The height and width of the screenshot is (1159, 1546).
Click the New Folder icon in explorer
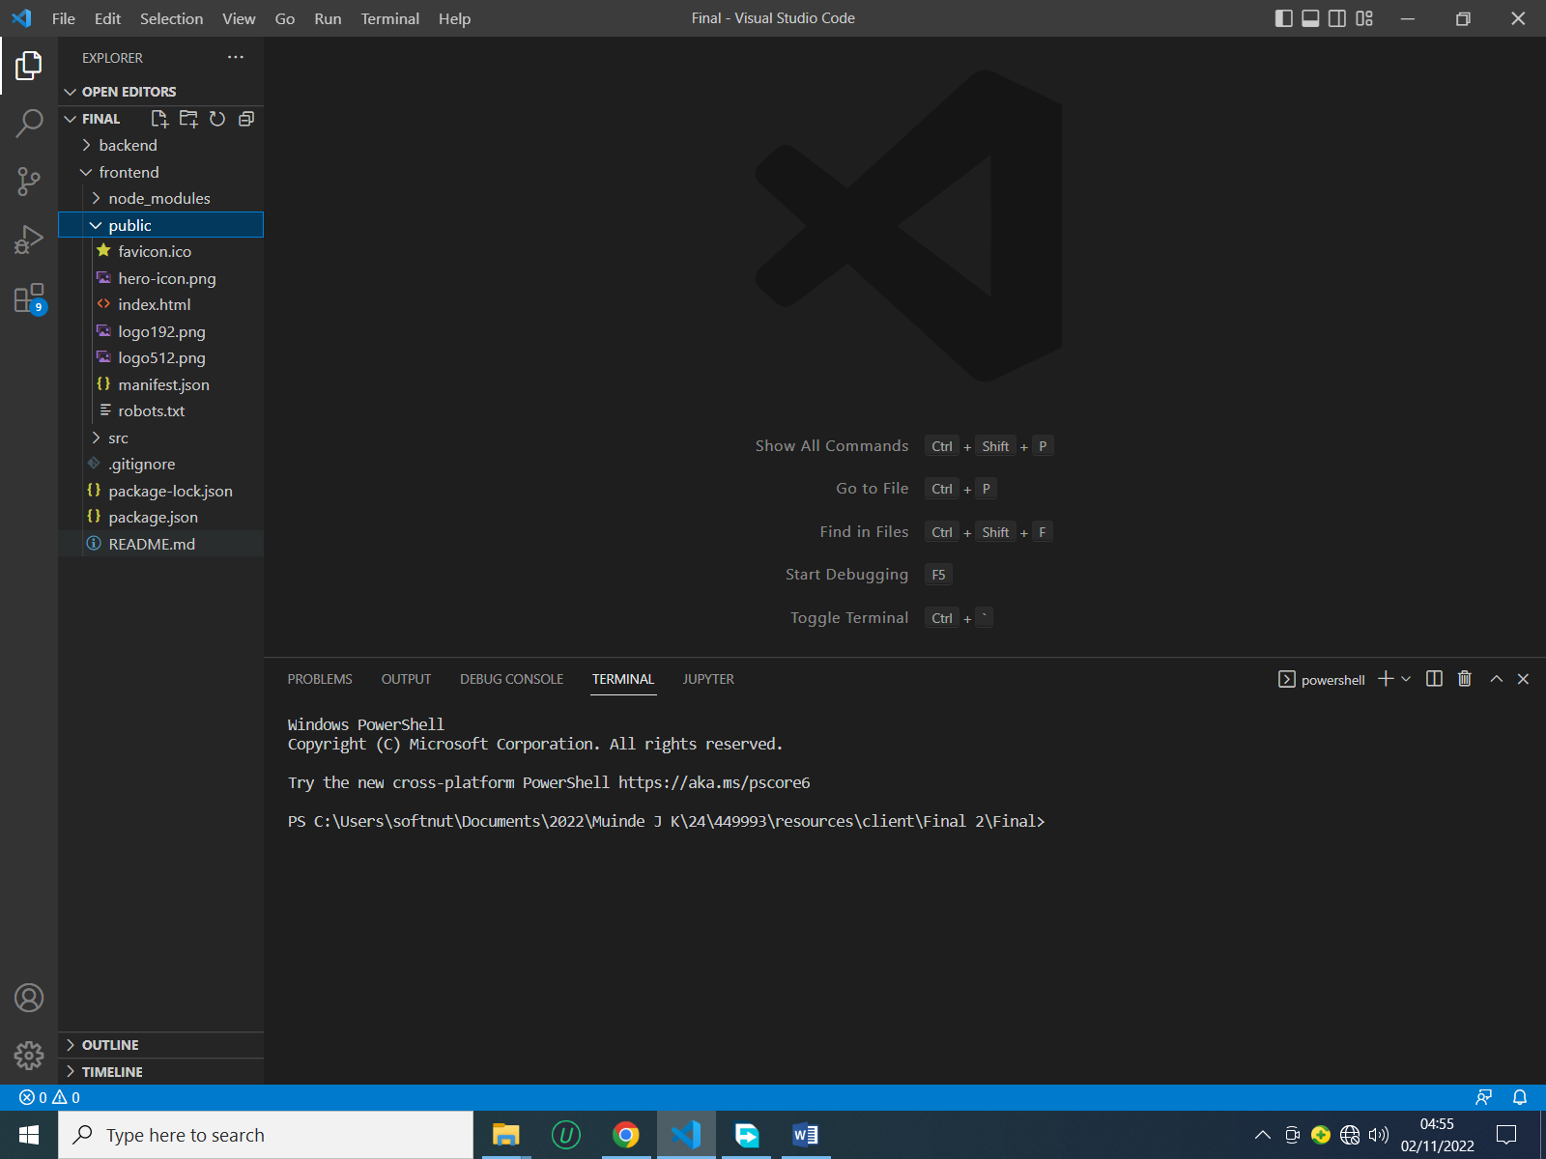pyautogui.click(x=188, y=119)
